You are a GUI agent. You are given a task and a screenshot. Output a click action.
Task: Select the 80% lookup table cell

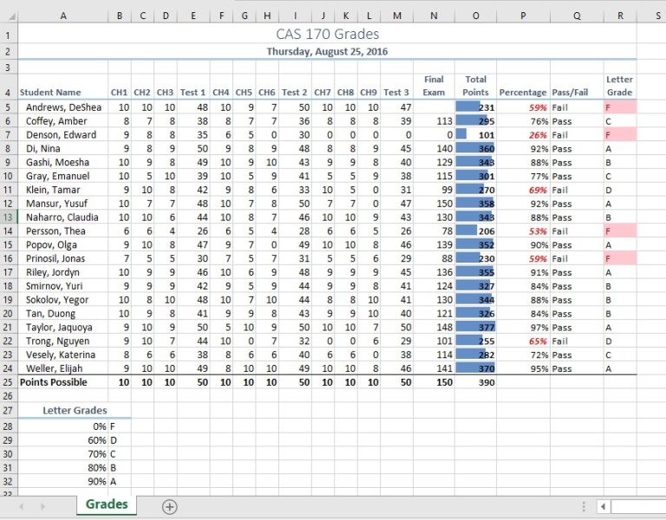(x=62, y=468)
